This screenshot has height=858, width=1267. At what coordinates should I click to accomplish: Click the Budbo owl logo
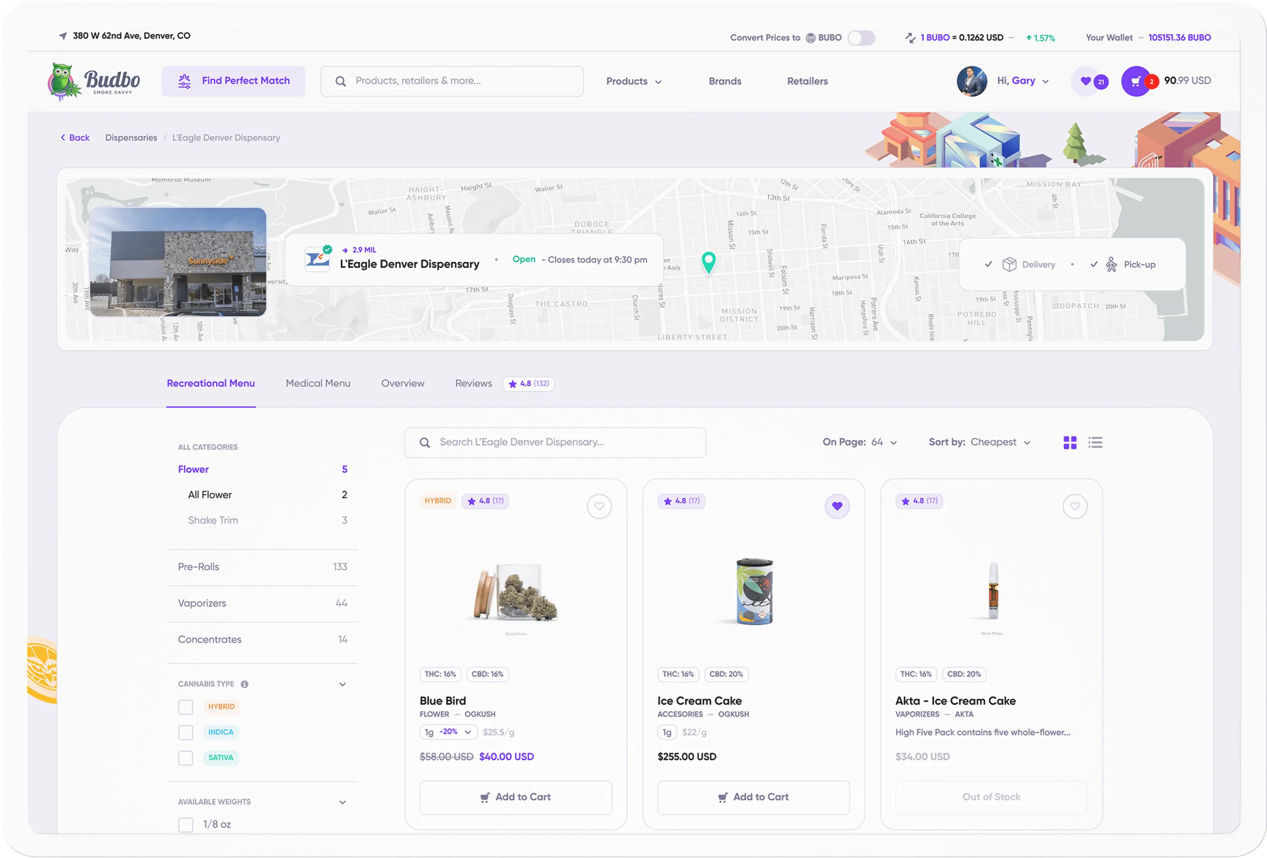click(94, 81)
